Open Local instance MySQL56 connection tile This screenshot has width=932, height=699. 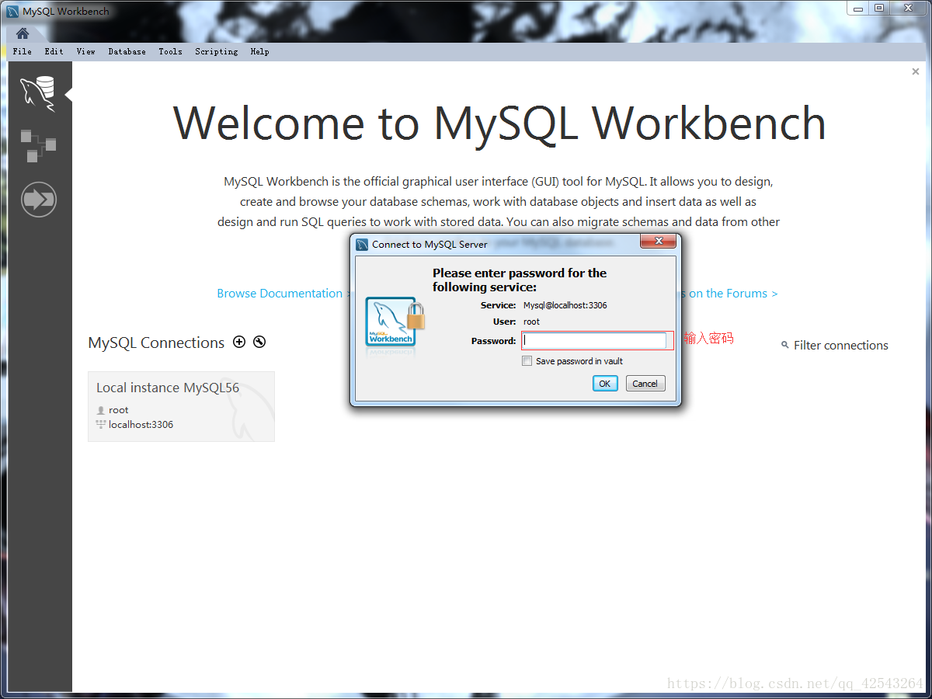point(181,406)
